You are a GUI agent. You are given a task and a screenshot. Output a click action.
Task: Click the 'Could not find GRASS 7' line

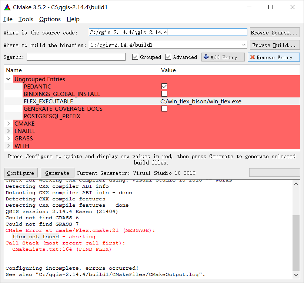point(42,224)
